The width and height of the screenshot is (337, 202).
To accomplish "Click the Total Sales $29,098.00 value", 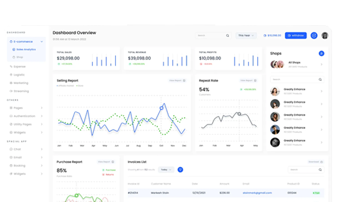I will tap(68, 58).
